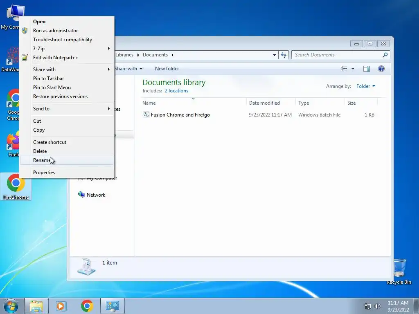
Task: Sort by the Size column header
Action: coord(361,103)
